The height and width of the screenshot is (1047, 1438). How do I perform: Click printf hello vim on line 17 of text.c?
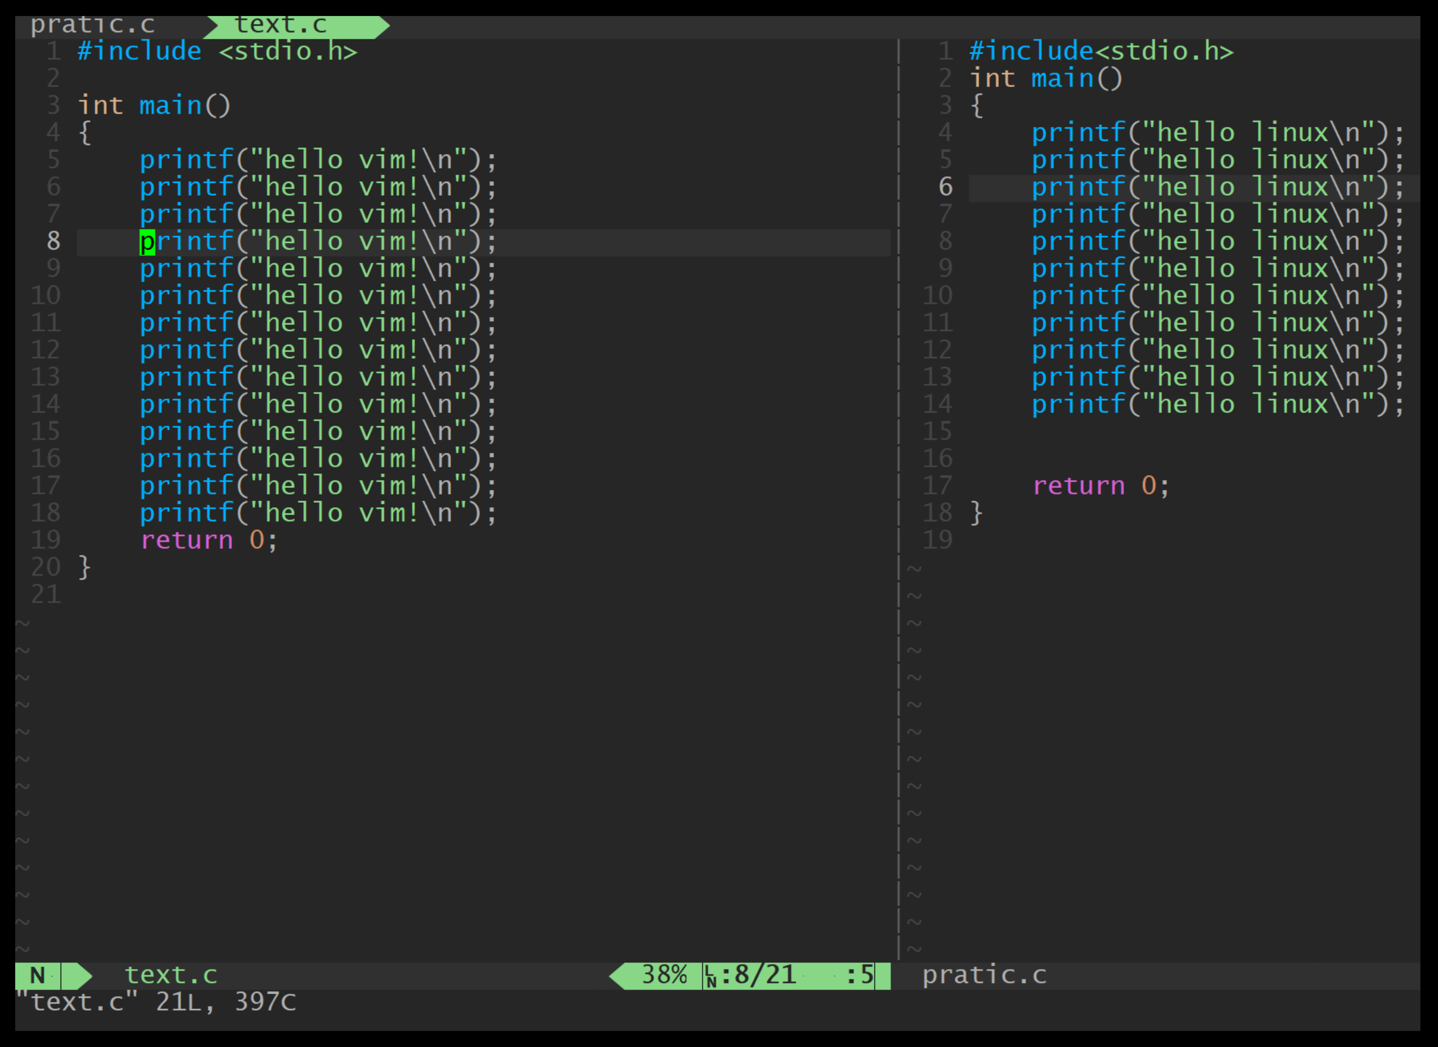tap(318, 487)
